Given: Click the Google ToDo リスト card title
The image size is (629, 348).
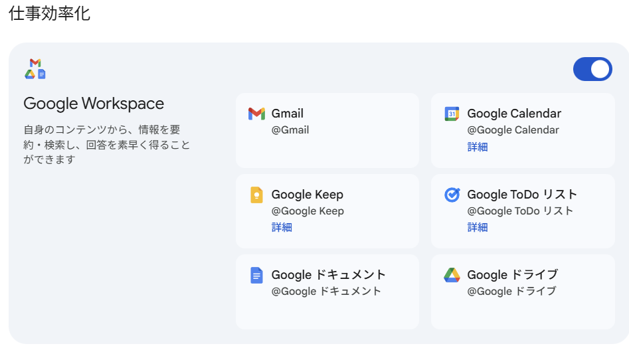Looking at the screenshot, I should (x=522, y=195).
